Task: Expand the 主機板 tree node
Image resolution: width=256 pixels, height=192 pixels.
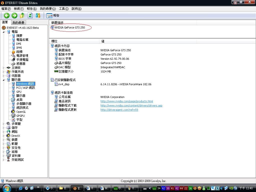Action: tap(4, 68)
